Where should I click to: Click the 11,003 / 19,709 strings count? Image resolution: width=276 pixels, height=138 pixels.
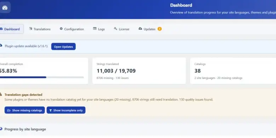(116, 71)
